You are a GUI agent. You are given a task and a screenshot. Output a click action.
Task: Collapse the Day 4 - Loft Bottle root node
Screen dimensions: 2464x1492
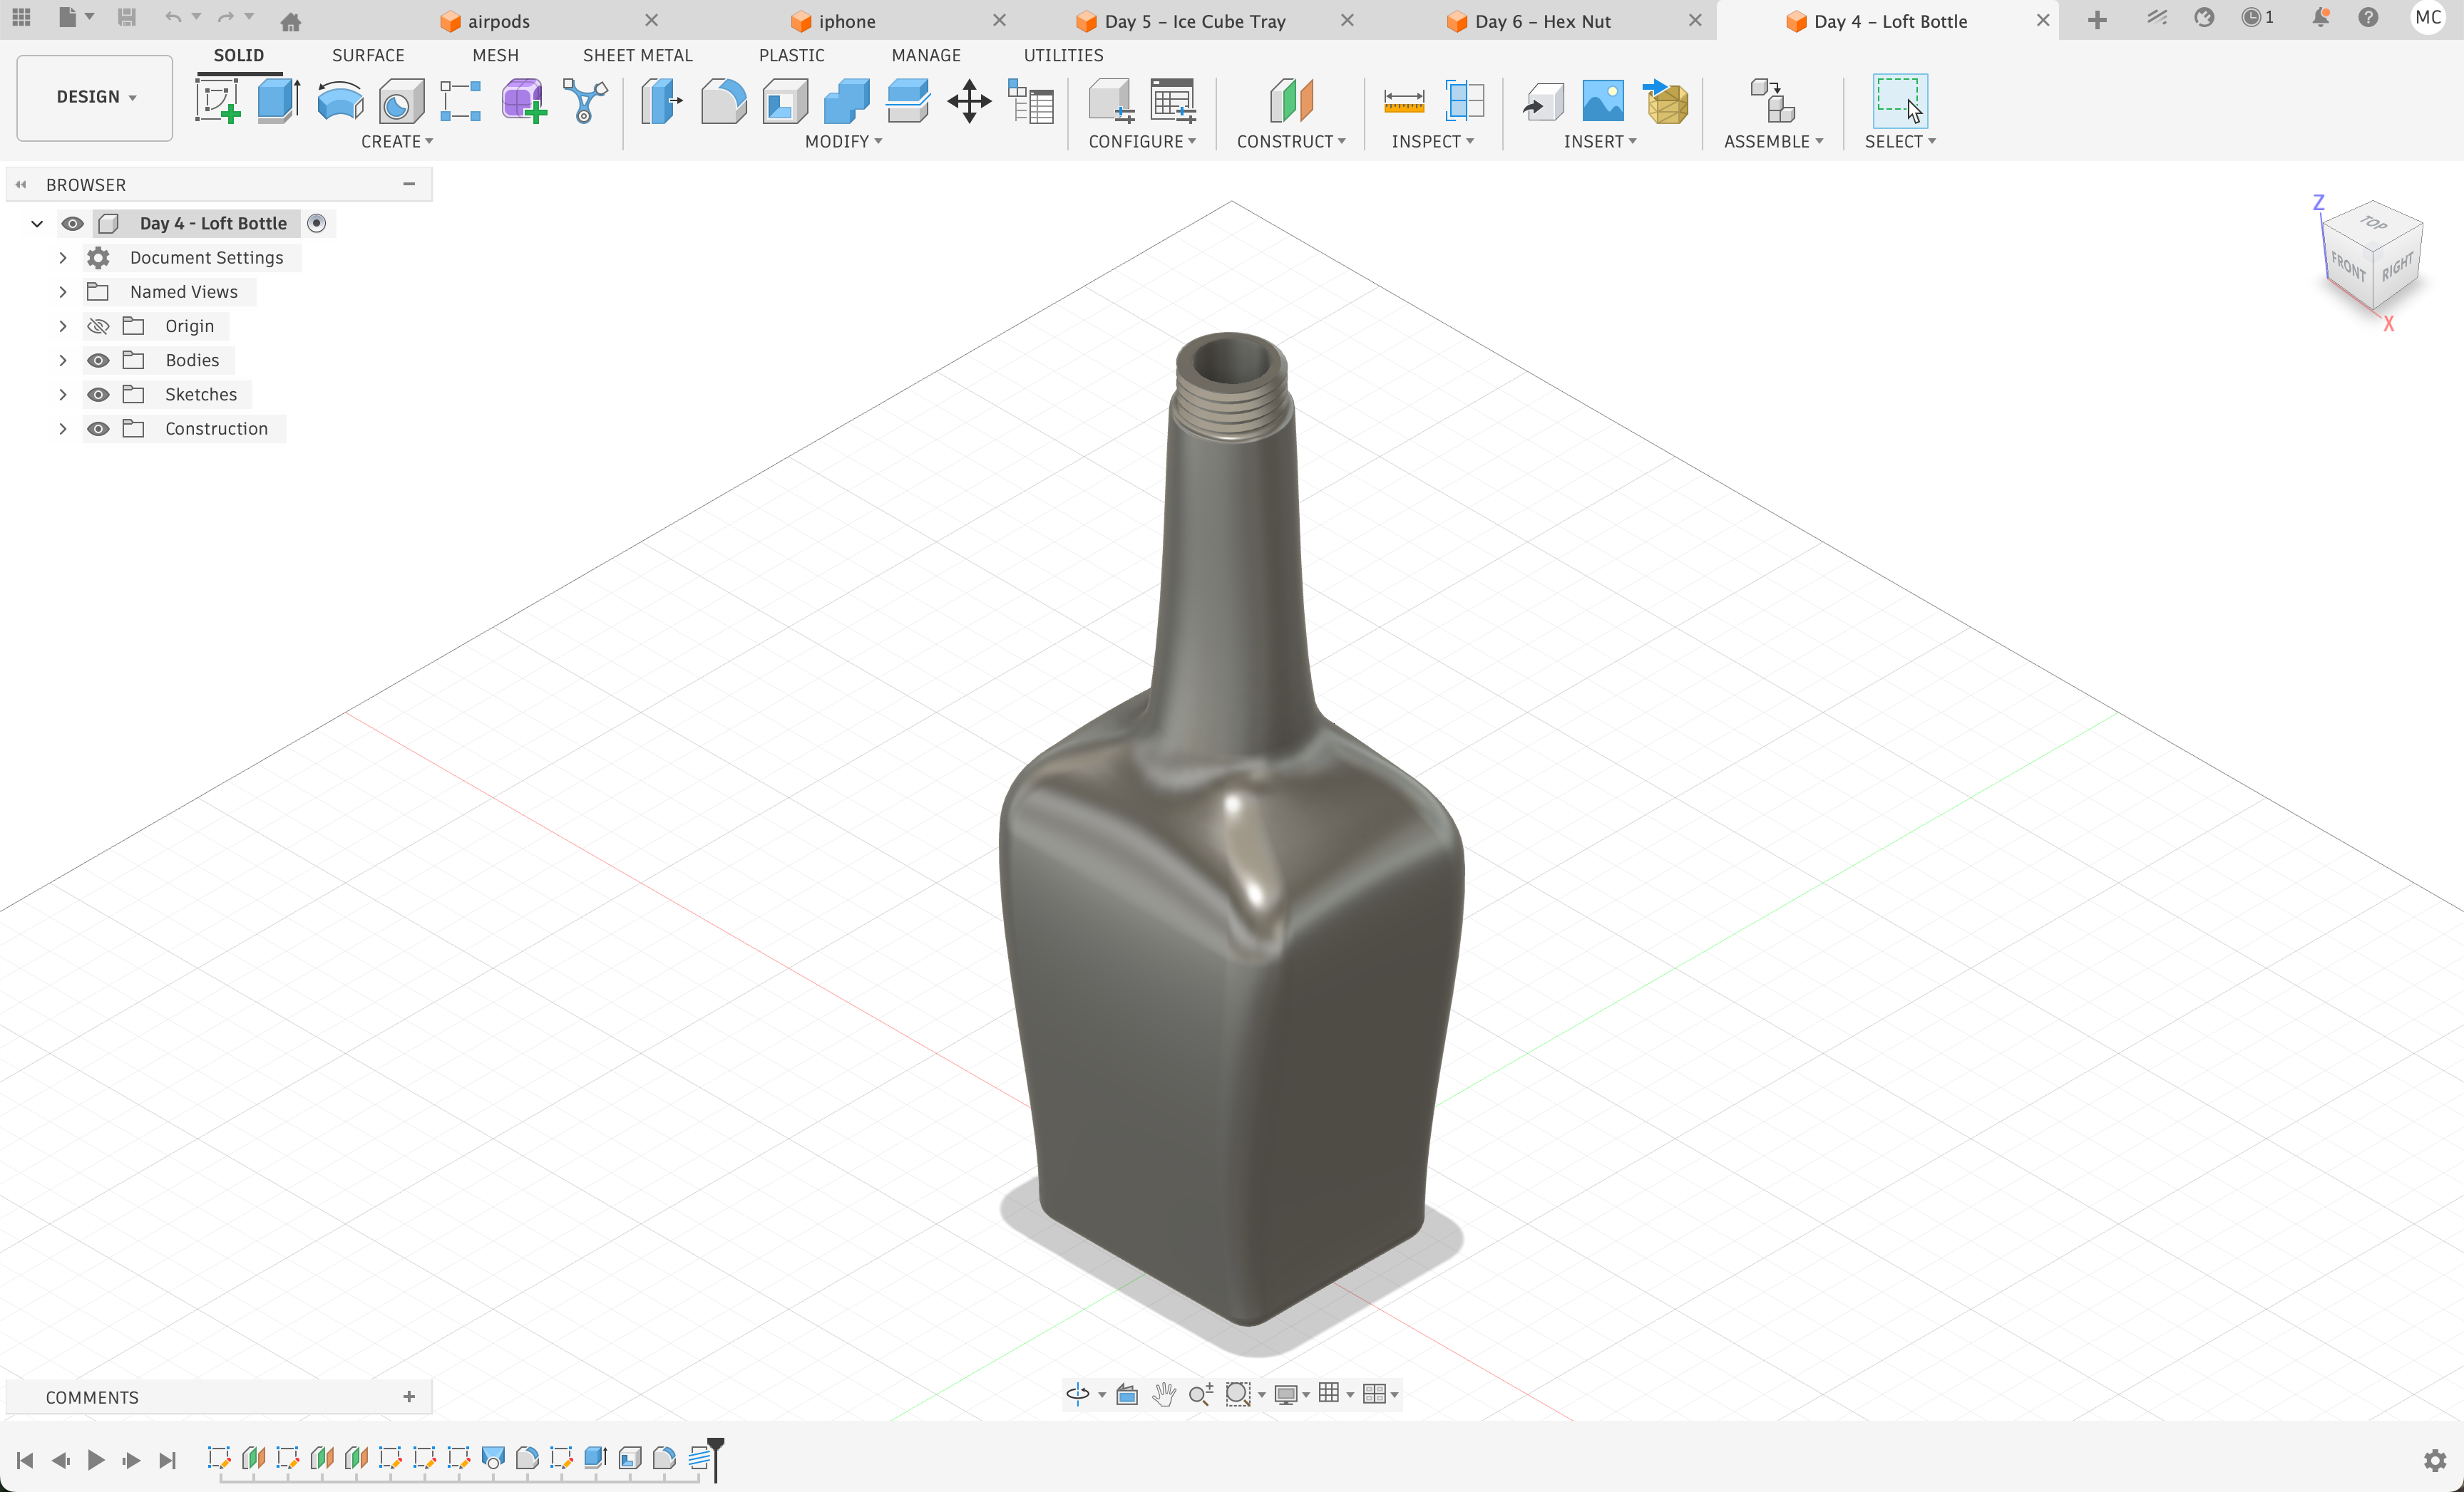[x=37, y=223]
